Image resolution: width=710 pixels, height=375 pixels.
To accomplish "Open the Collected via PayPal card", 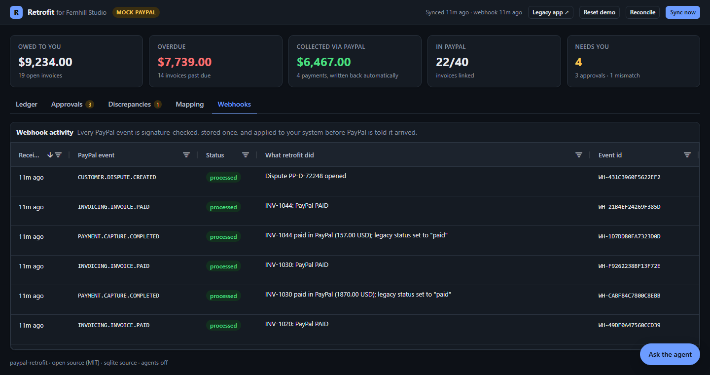I will pyautogui.click(x=355, y=61).
